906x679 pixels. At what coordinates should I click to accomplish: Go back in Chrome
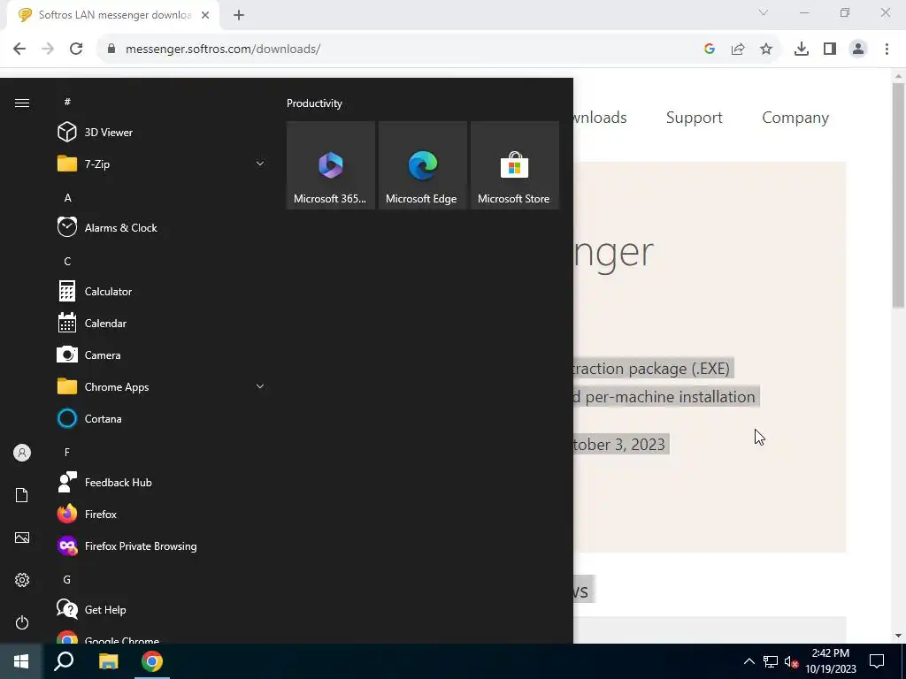click(19, 50)
